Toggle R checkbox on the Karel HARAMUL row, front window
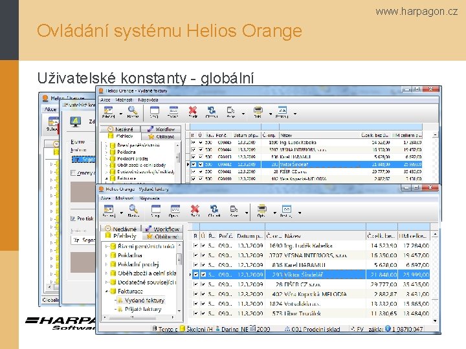 point(195,265)
